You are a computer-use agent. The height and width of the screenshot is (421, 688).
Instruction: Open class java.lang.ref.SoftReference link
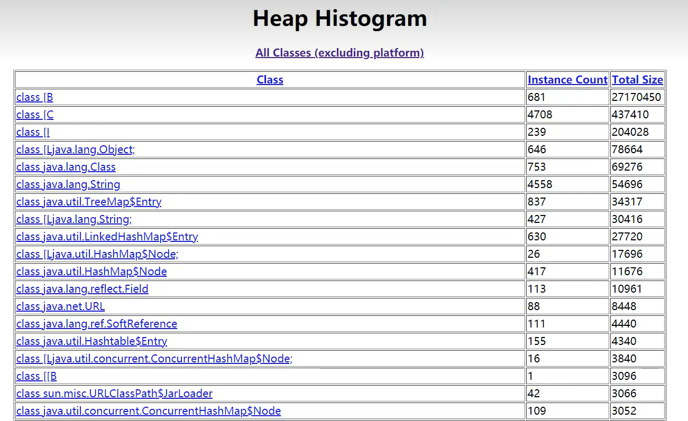coord(97,324)
